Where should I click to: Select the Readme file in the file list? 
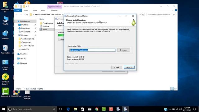click(x=46, y=26)
